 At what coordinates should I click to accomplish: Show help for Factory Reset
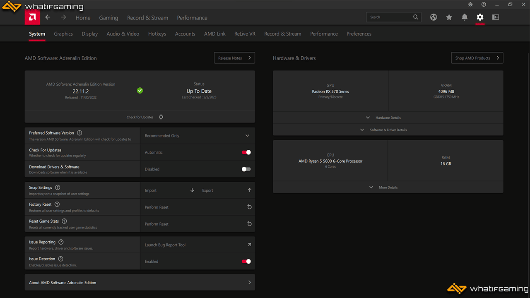[57, 204]
